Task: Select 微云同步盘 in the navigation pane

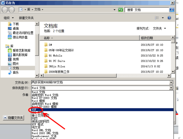Action: pyautogui.click(x=20, y=37)
